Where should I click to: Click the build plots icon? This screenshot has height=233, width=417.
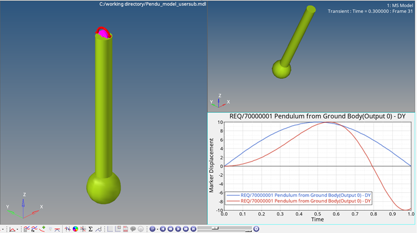point(26,229)
